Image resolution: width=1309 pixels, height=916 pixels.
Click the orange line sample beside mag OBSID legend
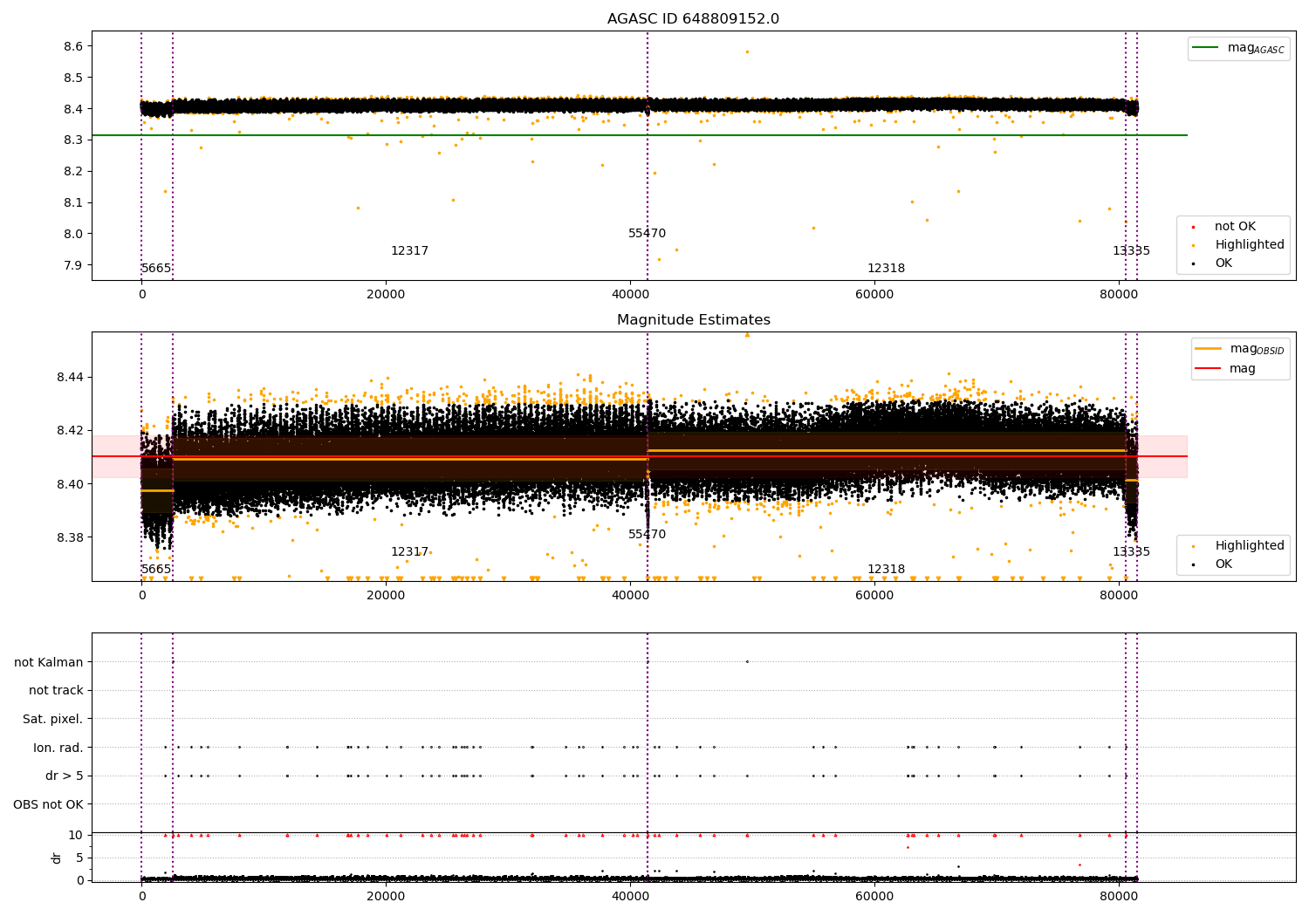(x=1209, y=348)
